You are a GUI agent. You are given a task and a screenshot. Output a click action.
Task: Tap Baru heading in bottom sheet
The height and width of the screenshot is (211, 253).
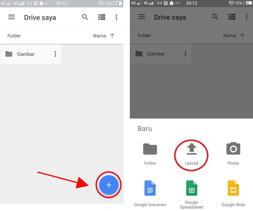(145, 129)
